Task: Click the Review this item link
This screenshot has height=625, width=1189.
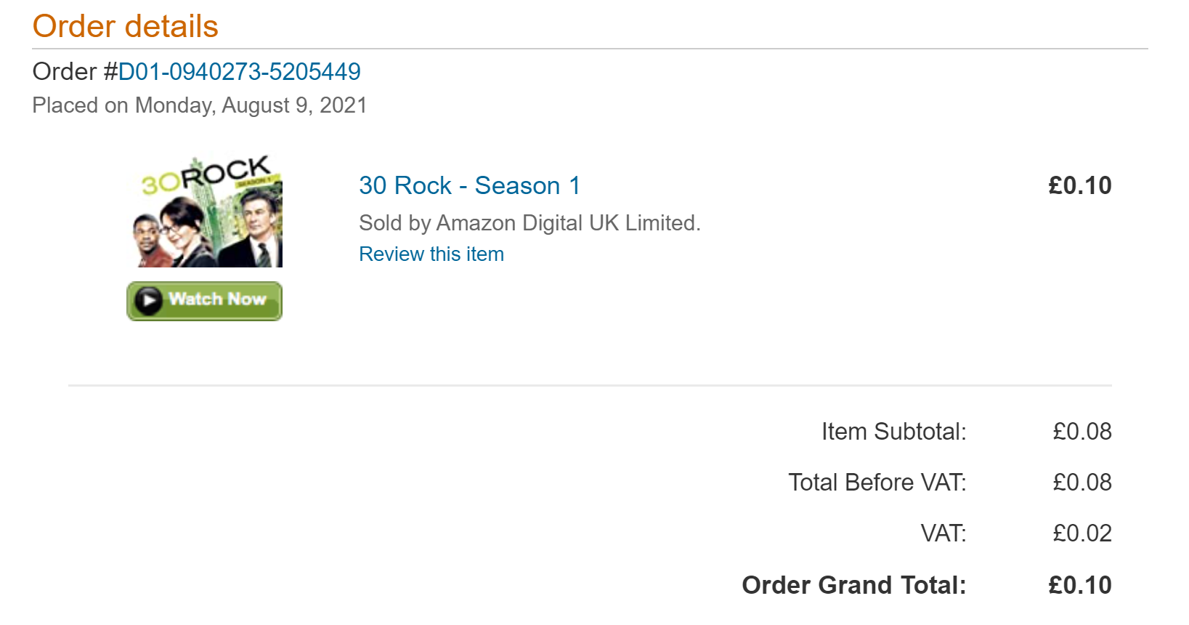Action: pos(431,254)
